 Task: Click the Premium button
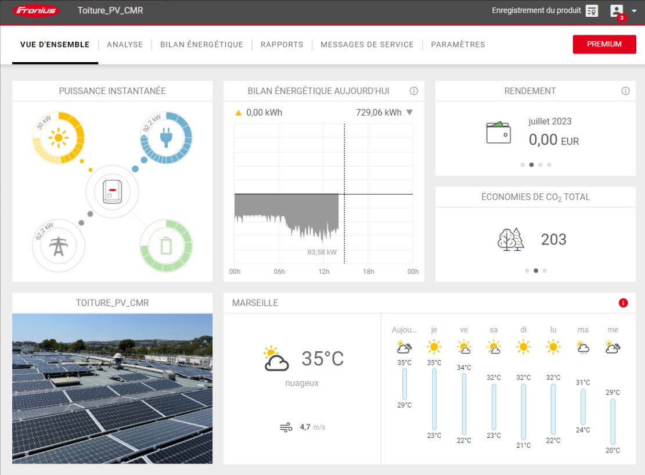click(604, 45)
